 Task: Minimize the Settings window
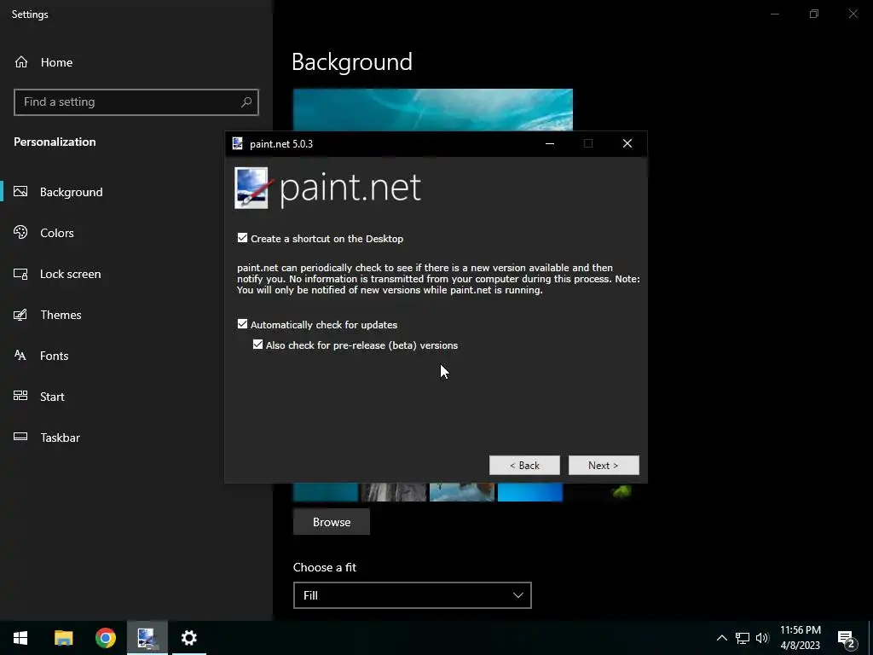[x=774, y=14]
